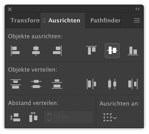Toggle the highlighted vertical center align button
The image size is (149, 134).
[112, 51]
